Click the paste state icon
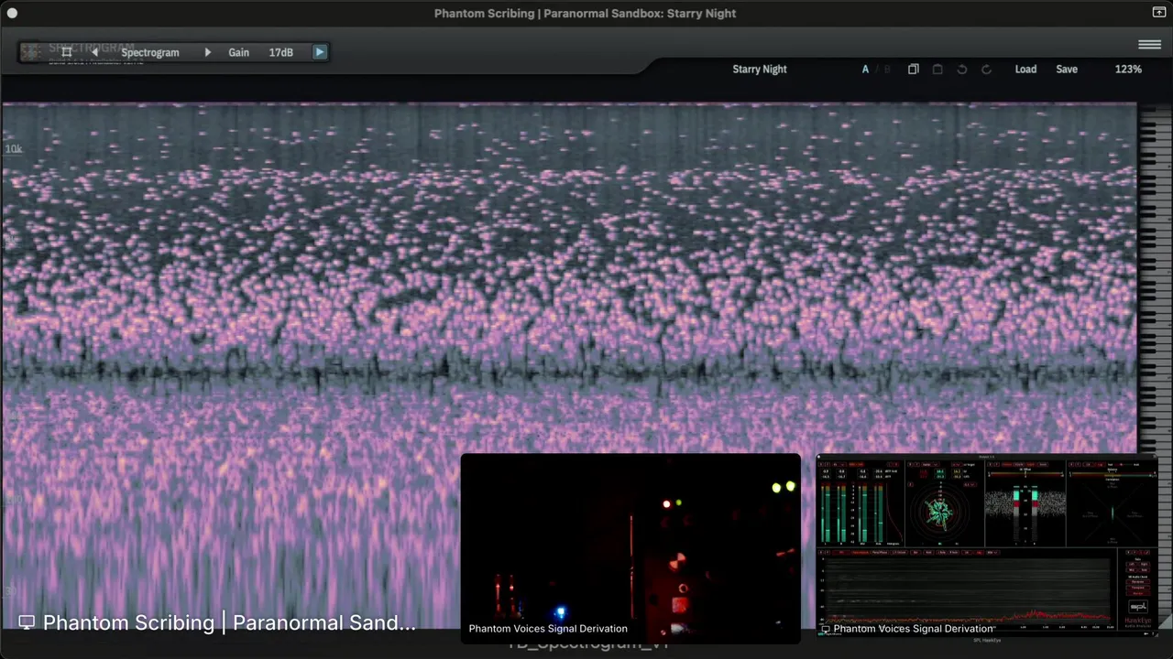Viewport: 1173px width, 659px height. click(x=937, y=69)
